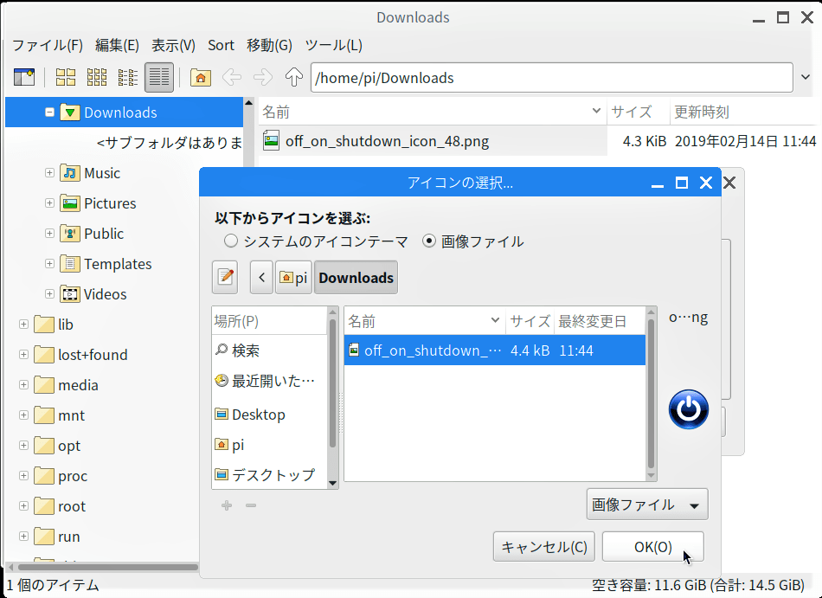Click the Downloads path bar button
822x598 pixels.
pos(356,277)
